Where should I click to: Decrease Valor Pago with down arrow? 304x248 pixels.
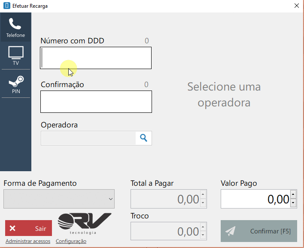(x=293, y=203)
